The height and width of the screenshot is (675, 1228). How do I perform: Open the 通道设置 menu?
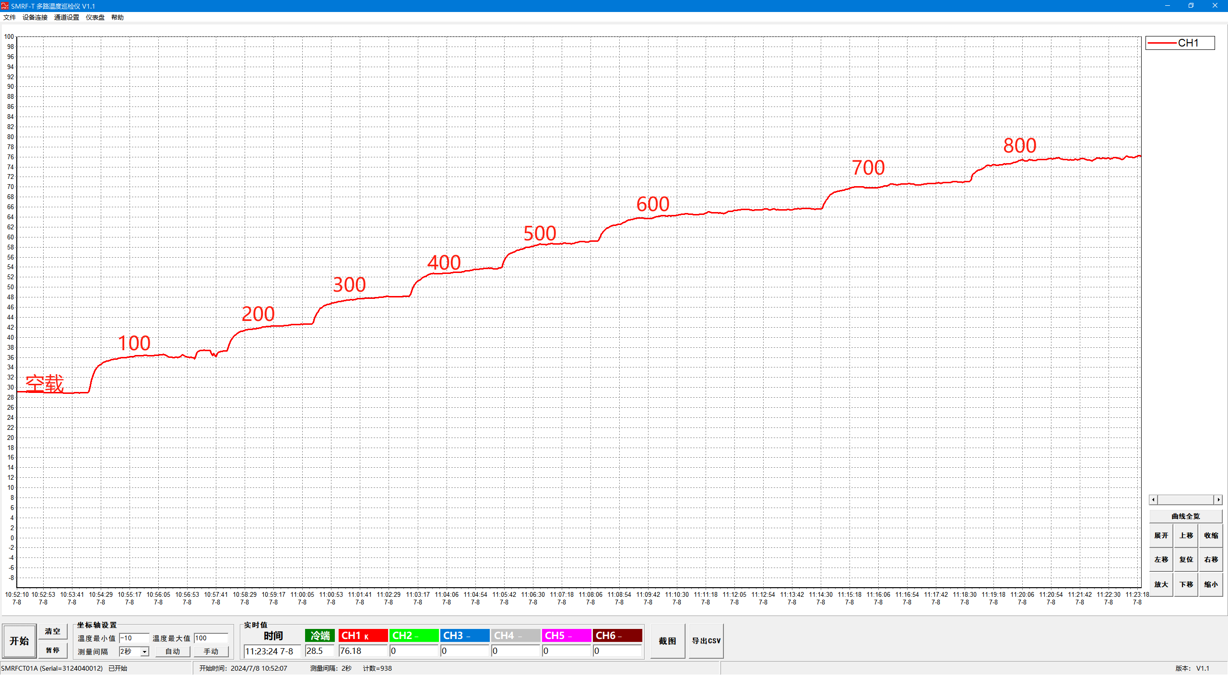67,17
